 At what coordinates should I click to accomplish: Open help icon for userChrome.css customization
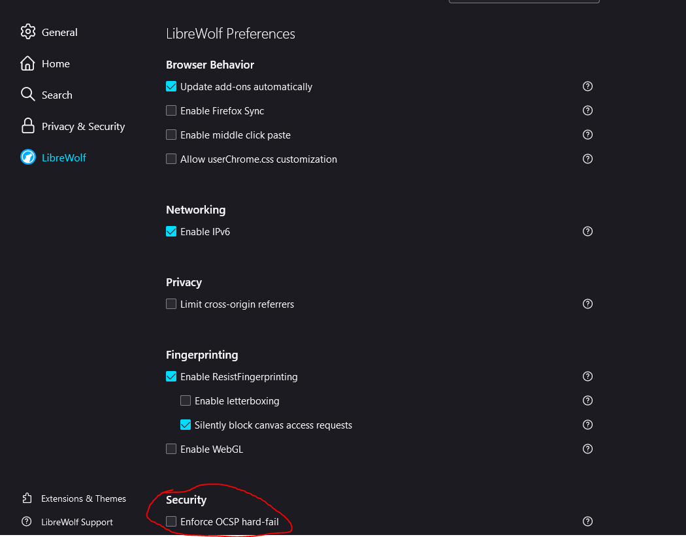click(x=587, y=158)
